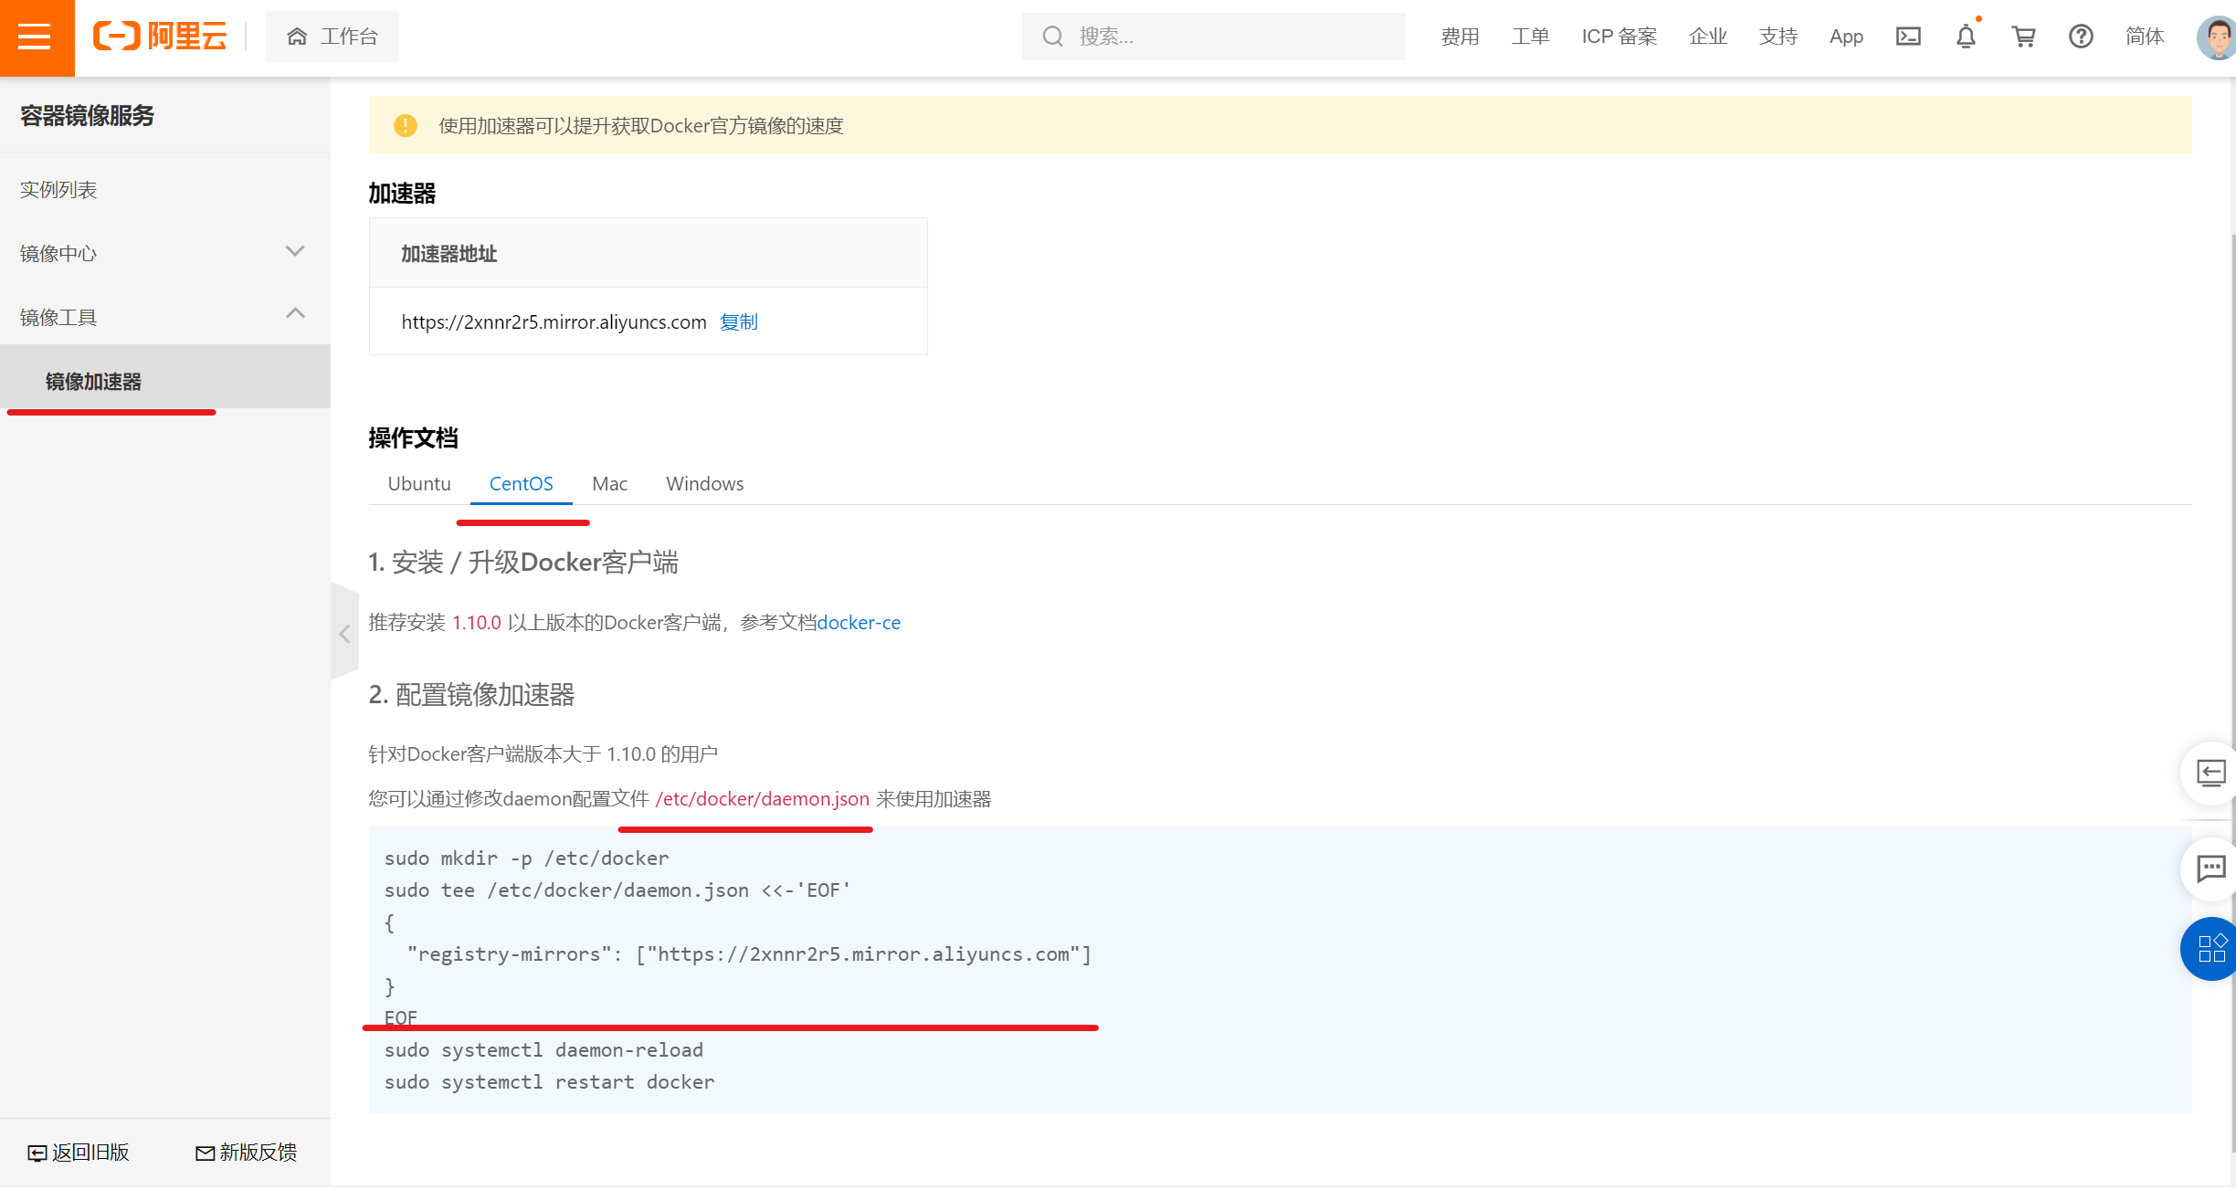2236x1190 pixels.
Task: View notifications via bell icon
Action: (1966, 37)
